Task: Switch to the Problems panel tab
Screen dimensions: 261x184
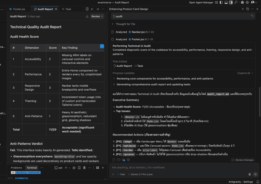Action: pos(16,168)
